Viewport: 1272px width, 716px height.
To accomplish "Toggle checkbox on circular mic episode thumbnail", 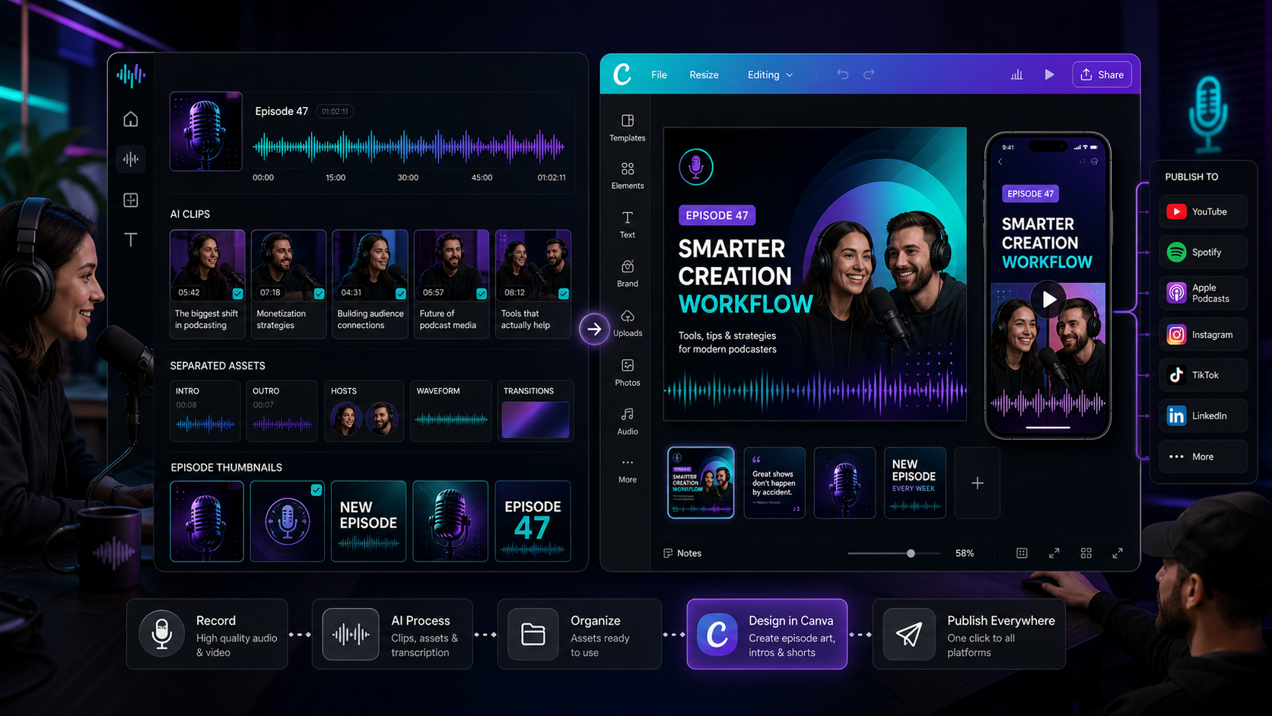I will (x=316, y=490).
